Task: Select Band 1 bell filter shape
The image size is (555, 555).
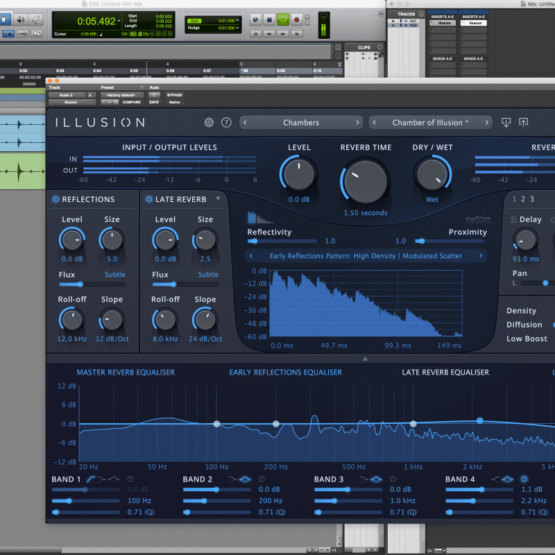Action: pos(114,479)
